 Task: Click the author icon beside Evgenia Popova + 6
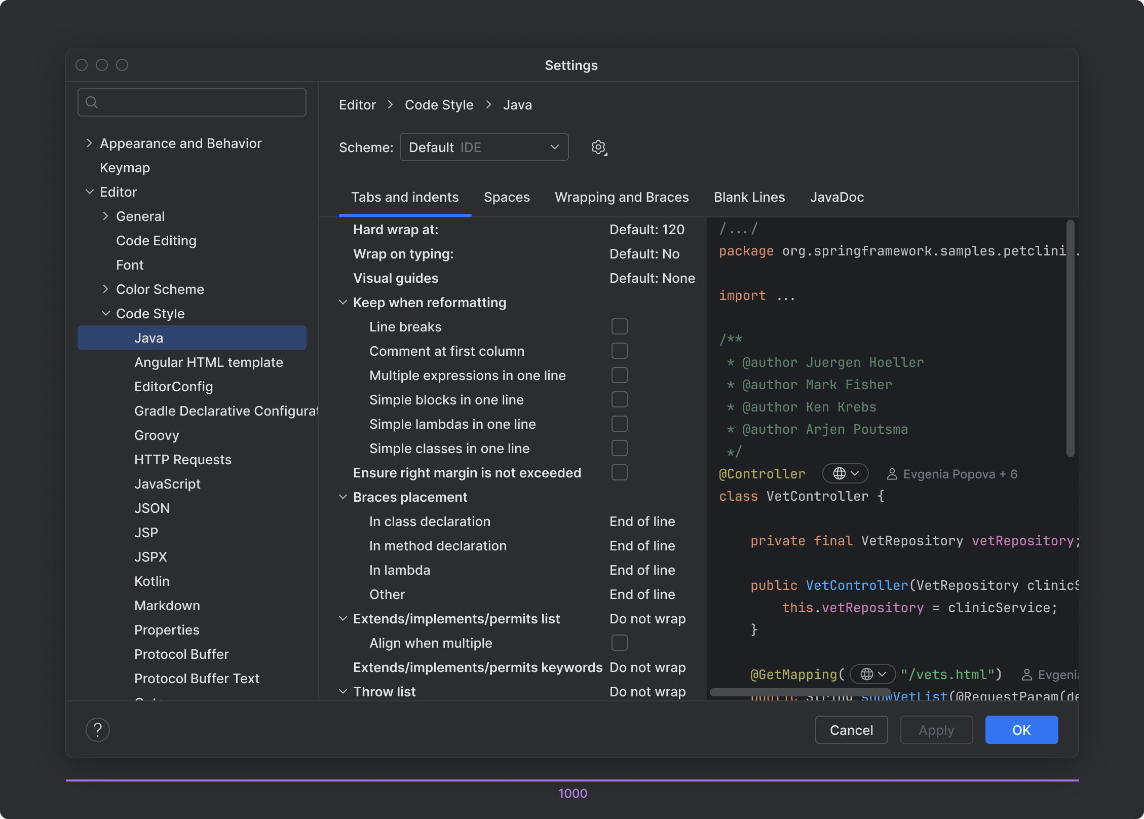click(x=891, y=474)
